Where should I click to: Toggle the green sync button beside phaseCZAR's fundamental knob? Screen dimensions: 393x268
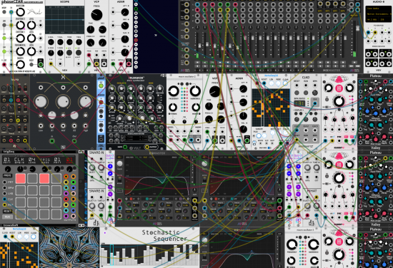pyautogui.click(x=4, y=51)
